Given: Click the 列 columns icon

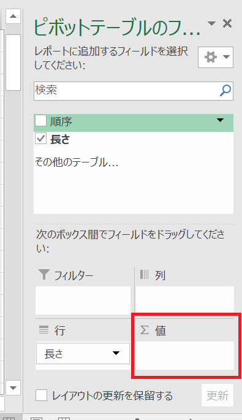Looking at the screenshot, I should point(144,275).
